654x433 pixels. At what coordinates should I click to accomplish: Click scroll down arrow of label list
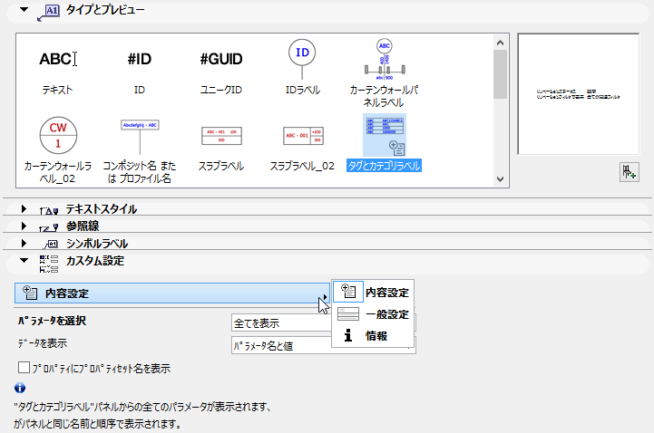[500, 179]
